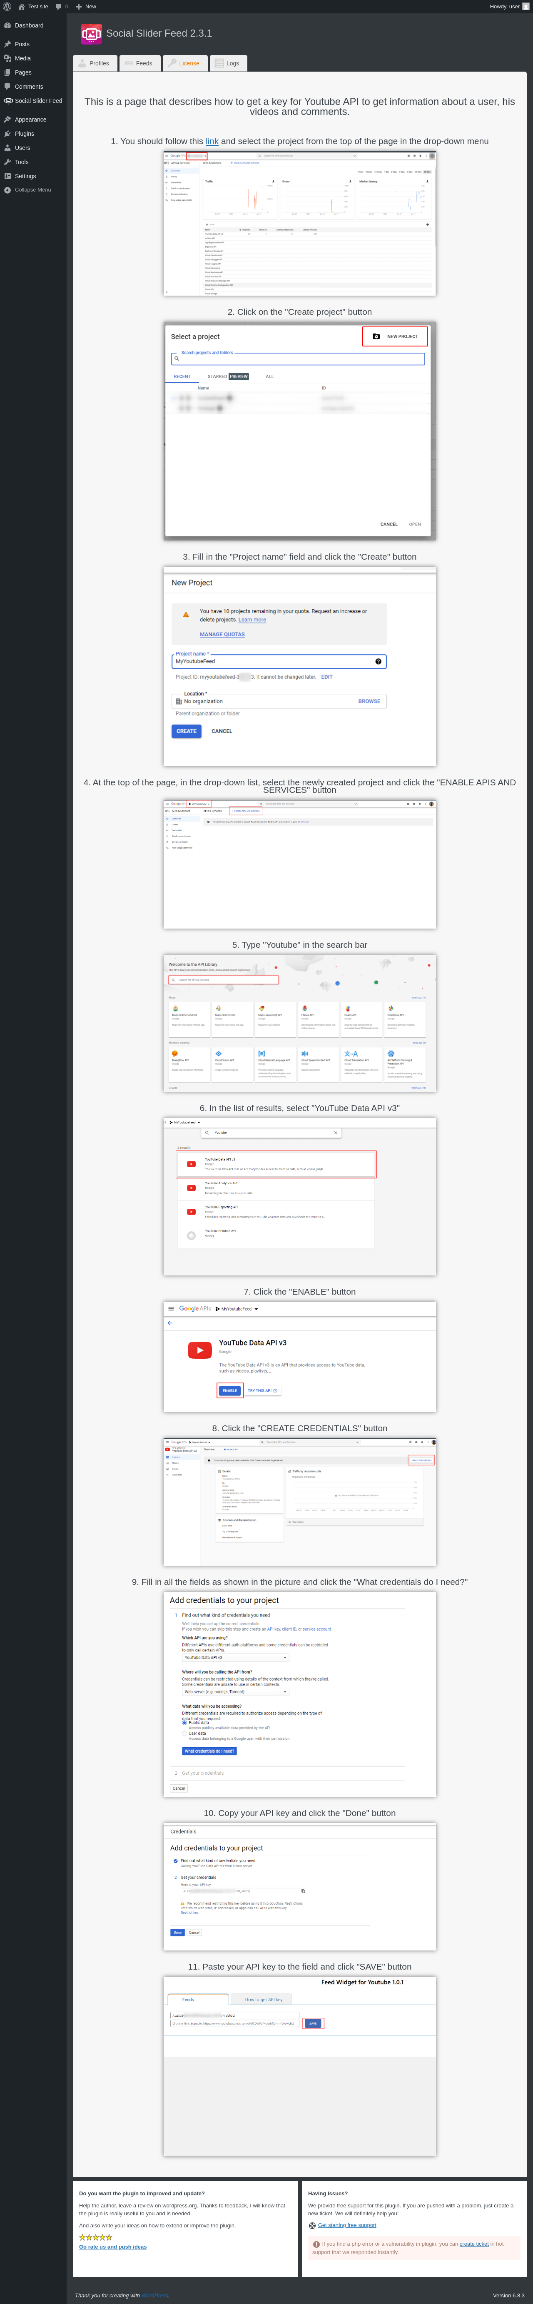This screenshot has width=533, height=2304.
Task: Click caption "7. Click the ENABLE button"
Action: point(299,1292)
